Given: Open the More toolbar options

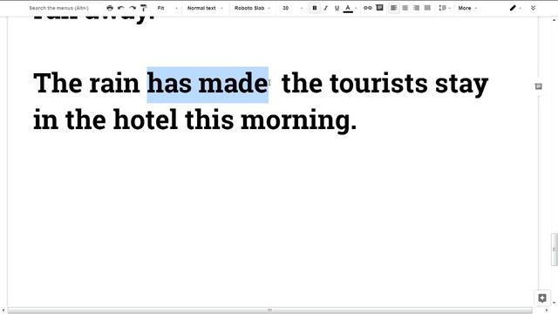Looking at the screenshot, I should pos(467,8).
